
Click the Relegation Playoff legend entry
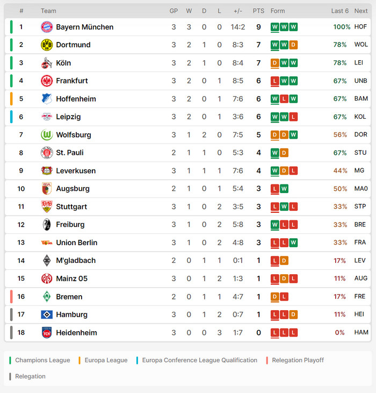pyautogui.click(x=295, y=360)
